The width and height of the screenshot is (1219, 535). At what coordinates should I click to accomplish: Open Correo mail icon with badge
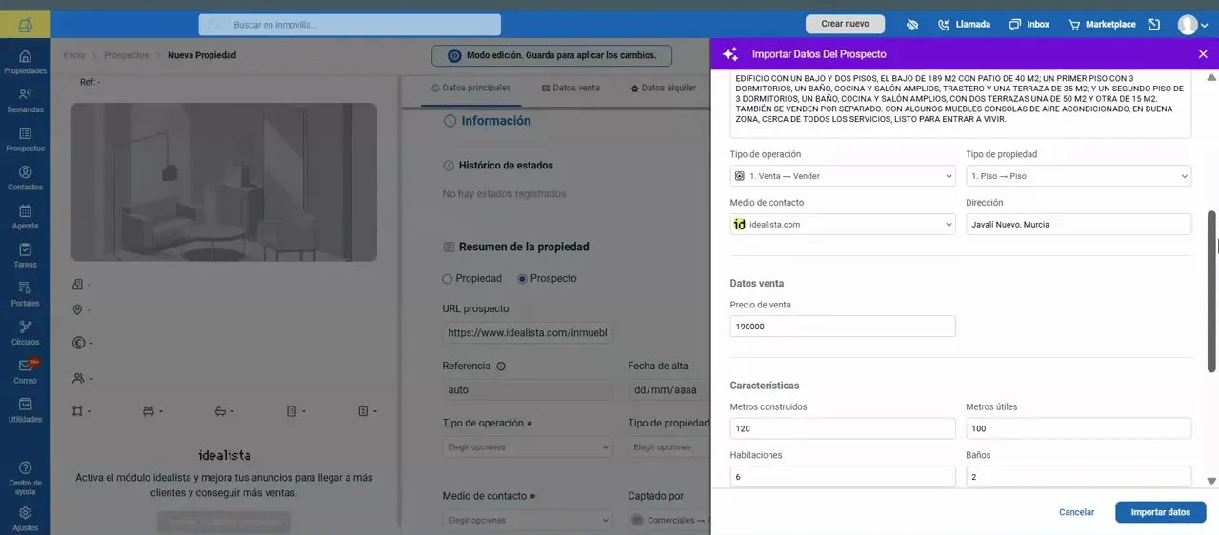tap(25, 371)
